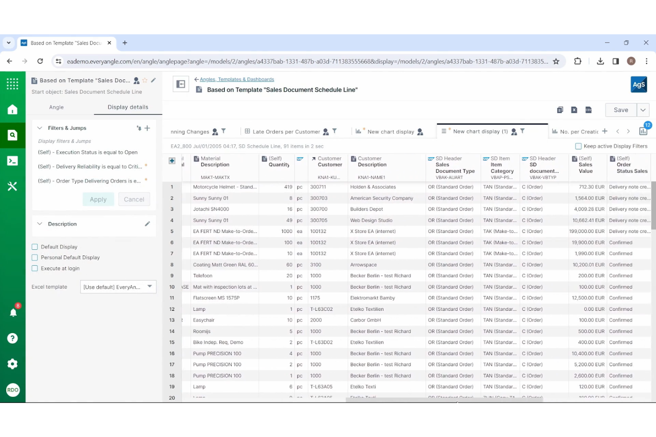The height and width of the screenshot is (437, 656).
Task: Enable Keep active Display Filters checkbox
Action: 578,146
